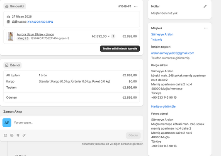The width and height of the screenshot is (221, 156).
Task: Click the Alt toplam row label
Action: pyautogui.click(x=13, y=76)
